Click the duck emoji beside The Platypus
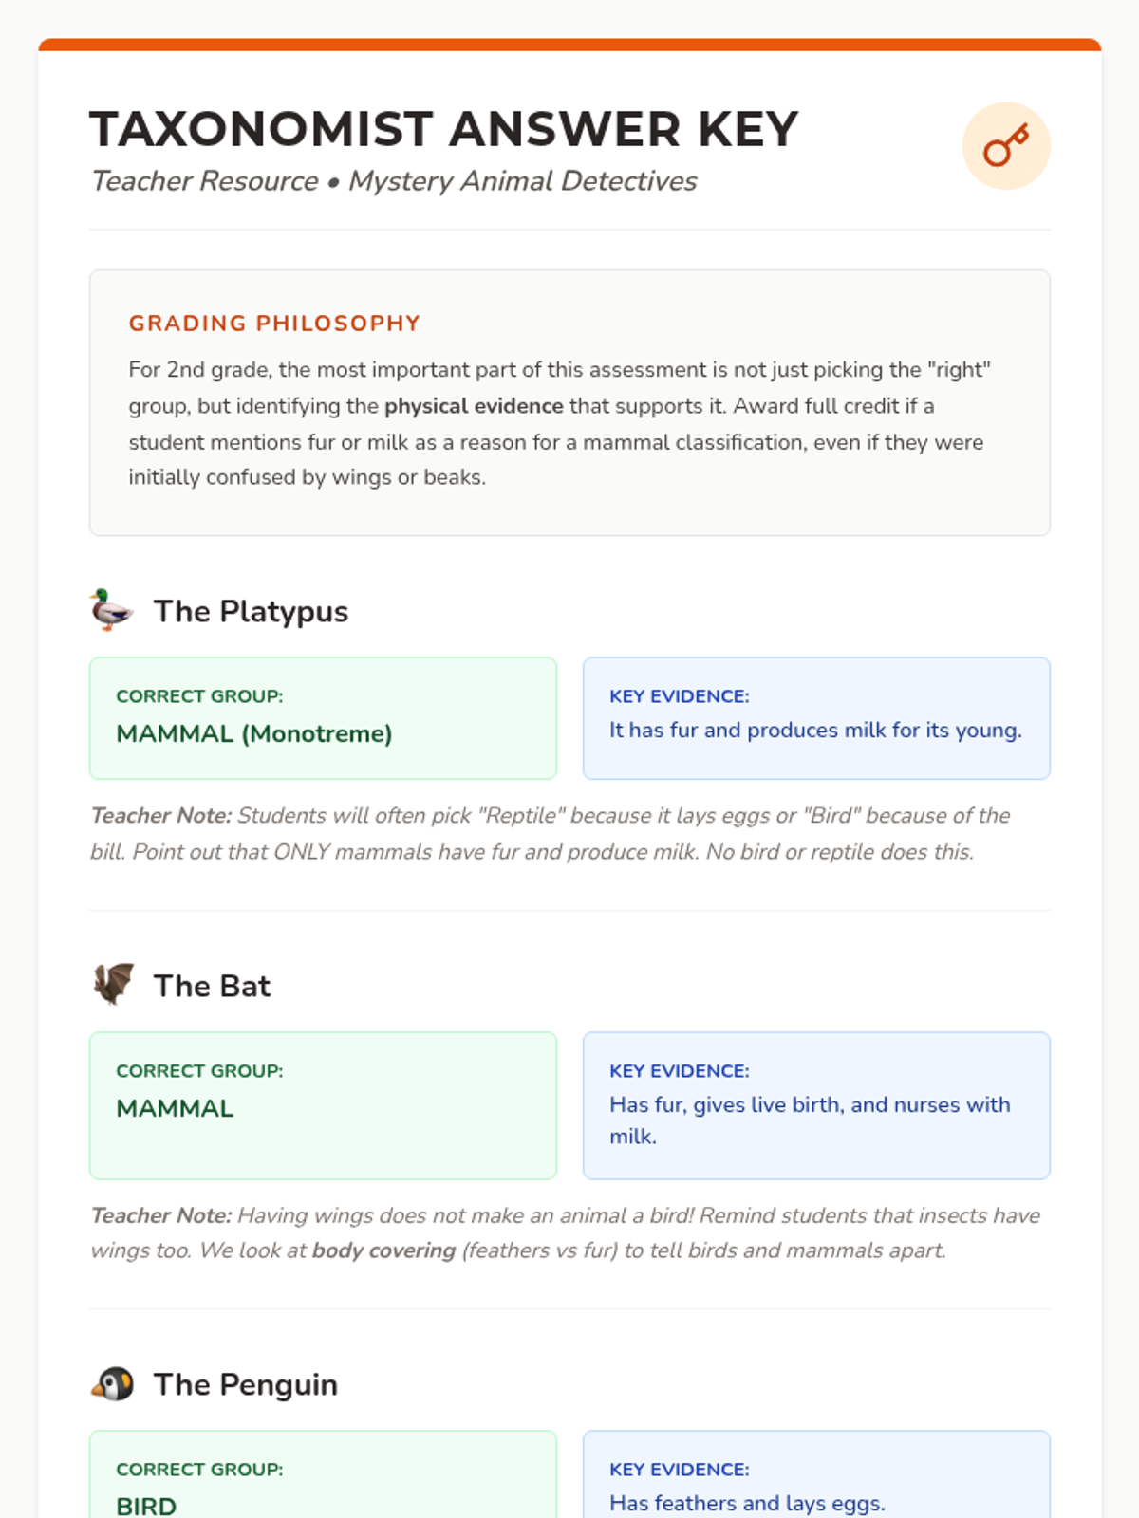Viewport: 1139px width, 1518px height. tap(111, 610)
